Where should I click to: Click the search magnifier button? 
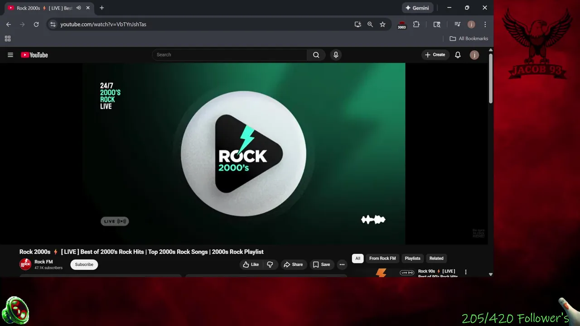[x=316, y=55]
